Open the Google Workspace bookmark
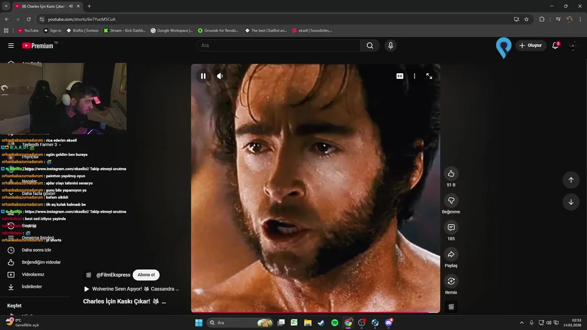Viewport: 587px width, 330px height. coord(172,31)
